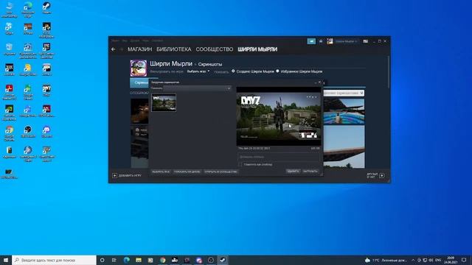Open the Показать dropdown in the uploader dialog
This screenshot has width=472, height=265.
tap(198, 88)
